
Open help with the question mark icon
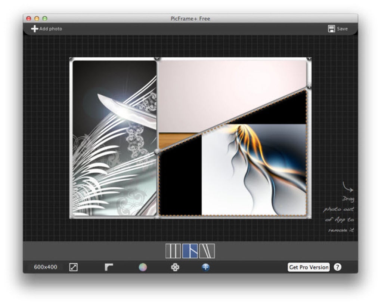point(337,267)
